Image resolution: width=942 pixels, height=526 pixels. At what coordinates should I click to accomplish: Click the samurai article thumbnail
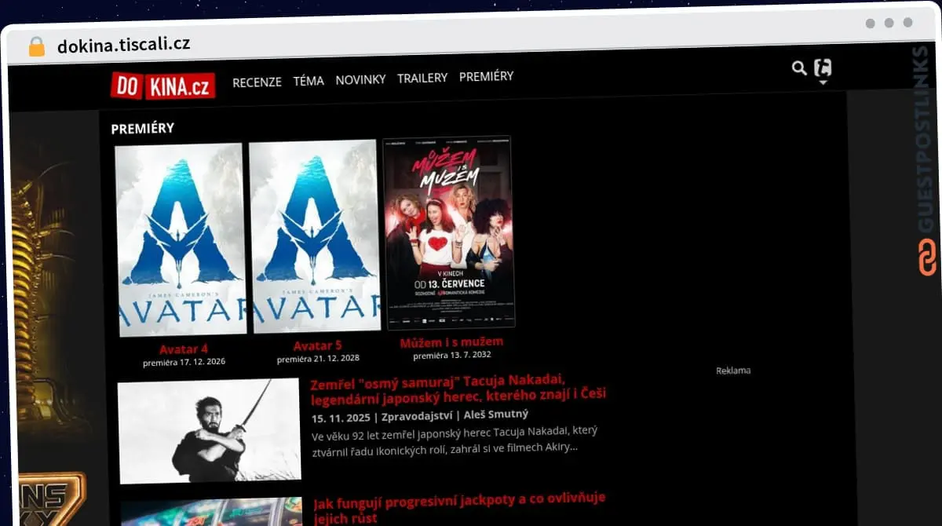tap(209, 430)
